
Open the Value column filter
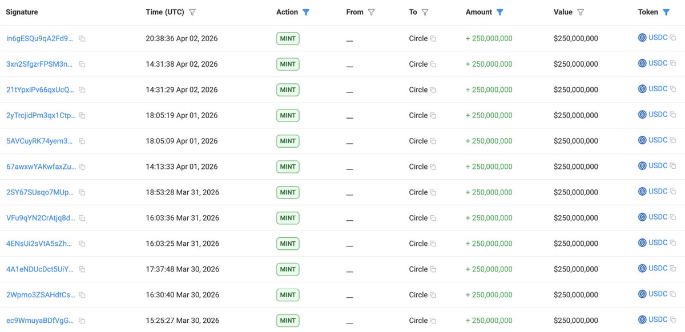581,12
